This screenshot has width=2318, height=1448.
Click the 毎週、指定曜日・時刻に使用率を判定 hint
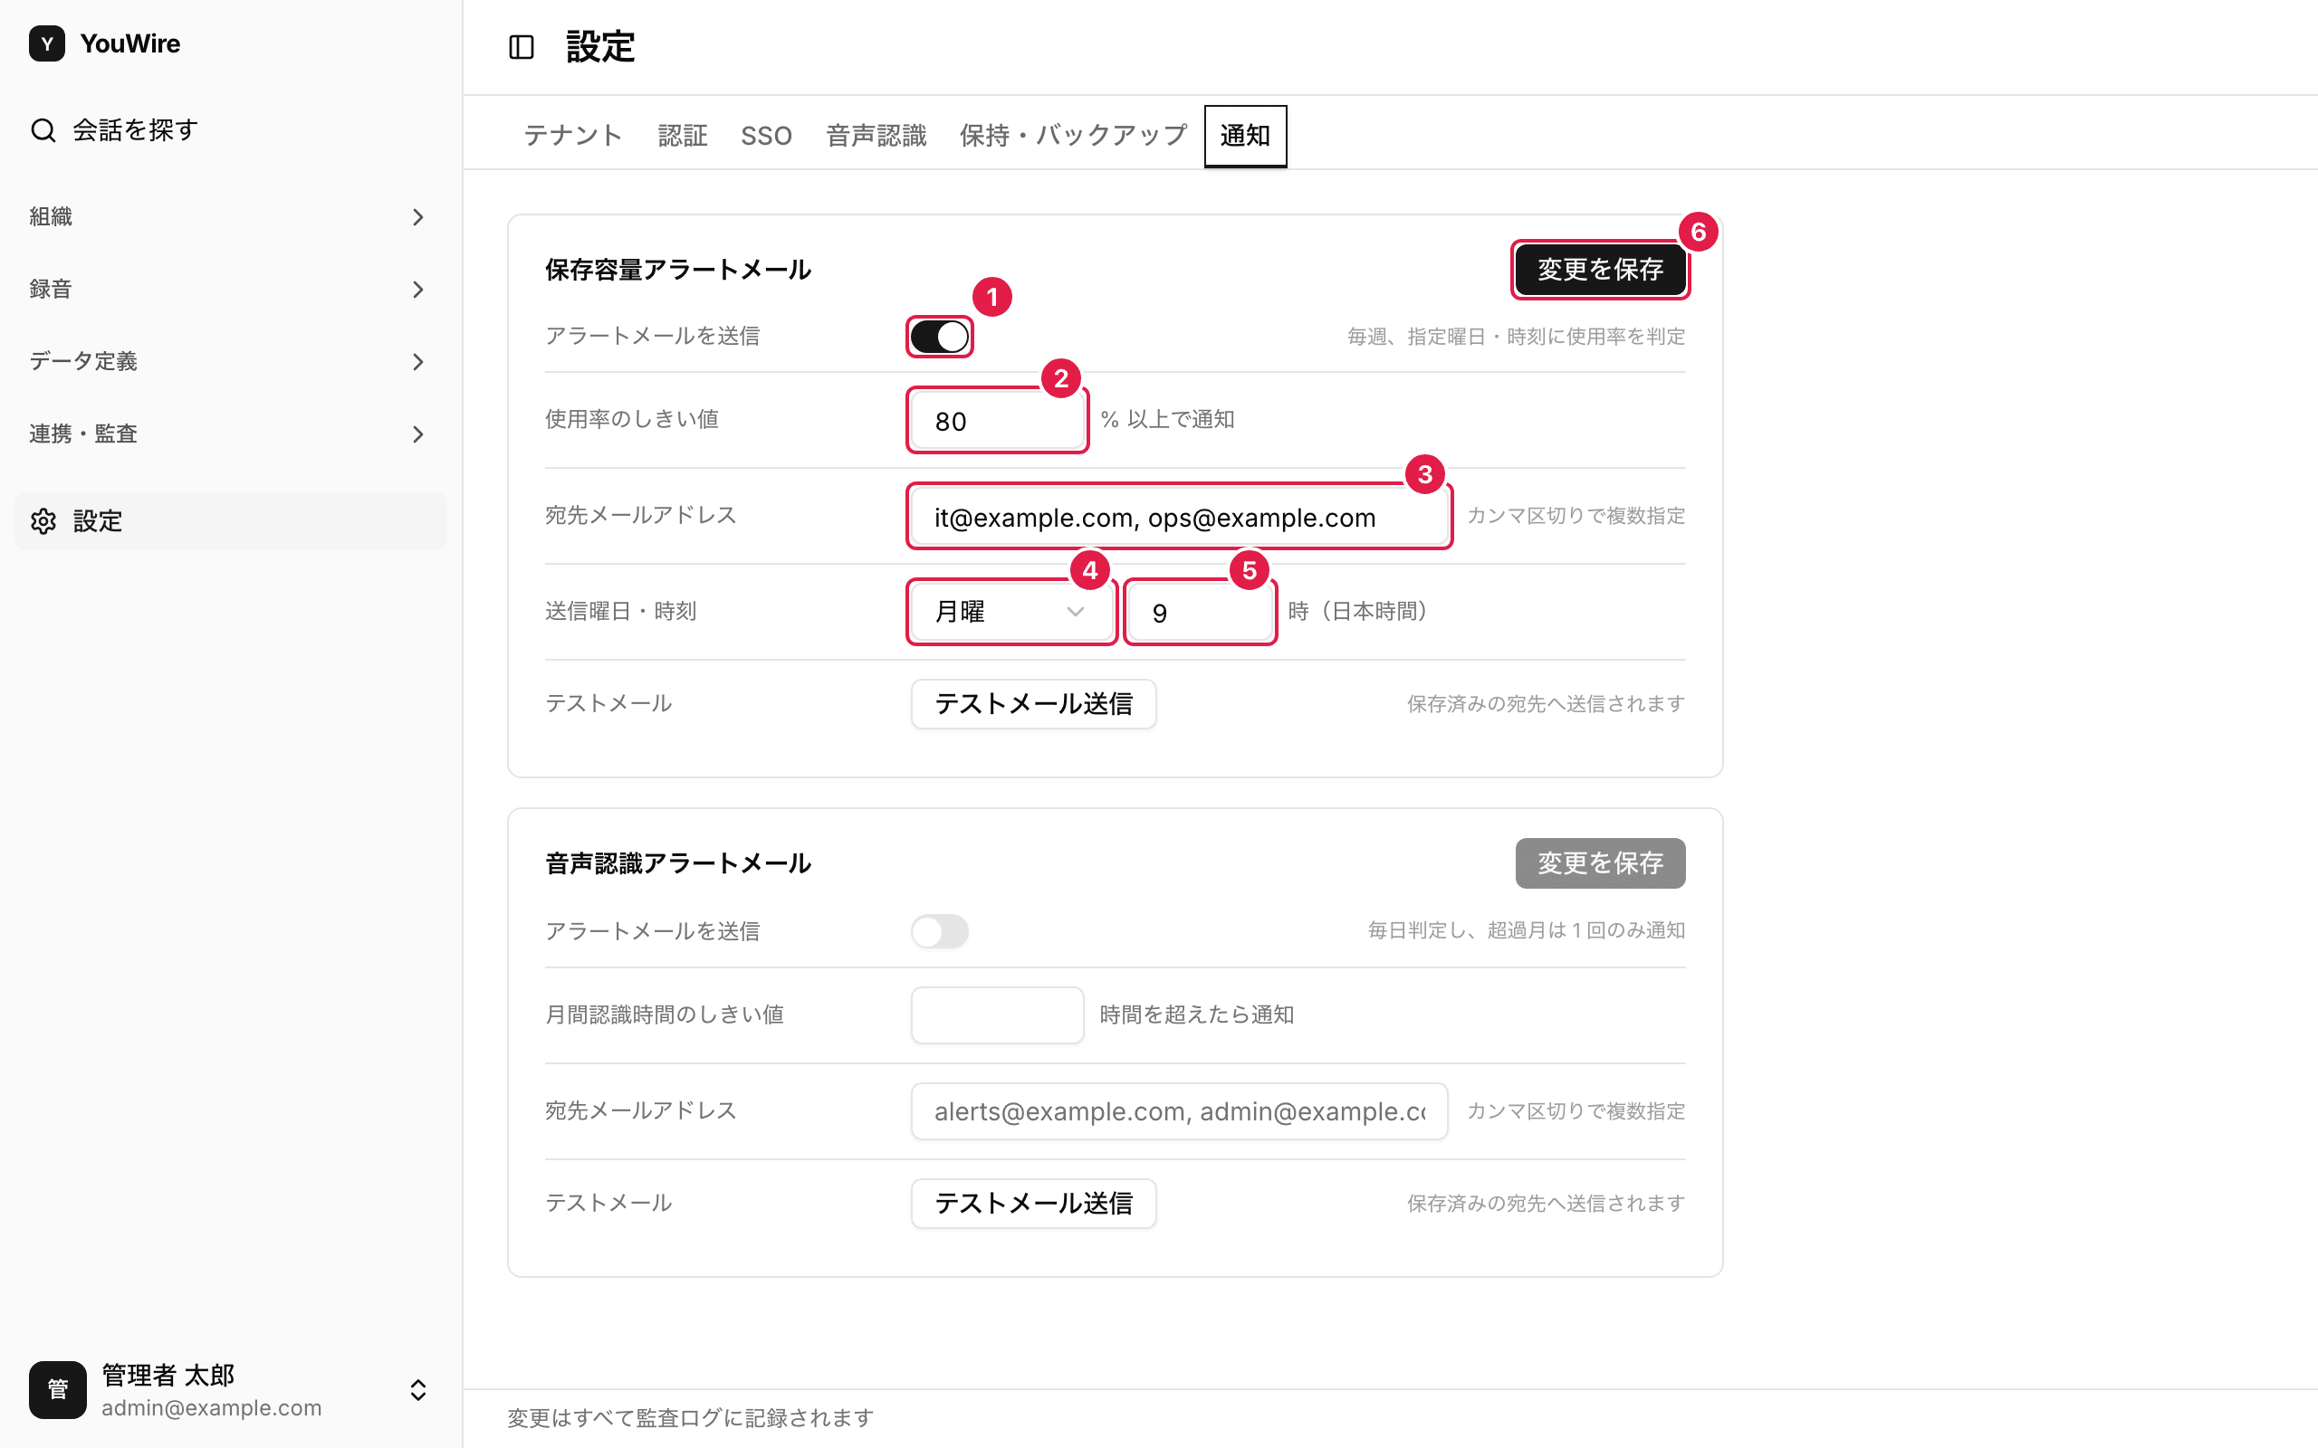[x=1517, y=336]
